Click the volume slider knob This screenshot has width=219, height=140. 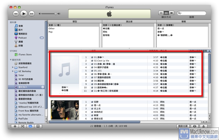tap(56, 14)
